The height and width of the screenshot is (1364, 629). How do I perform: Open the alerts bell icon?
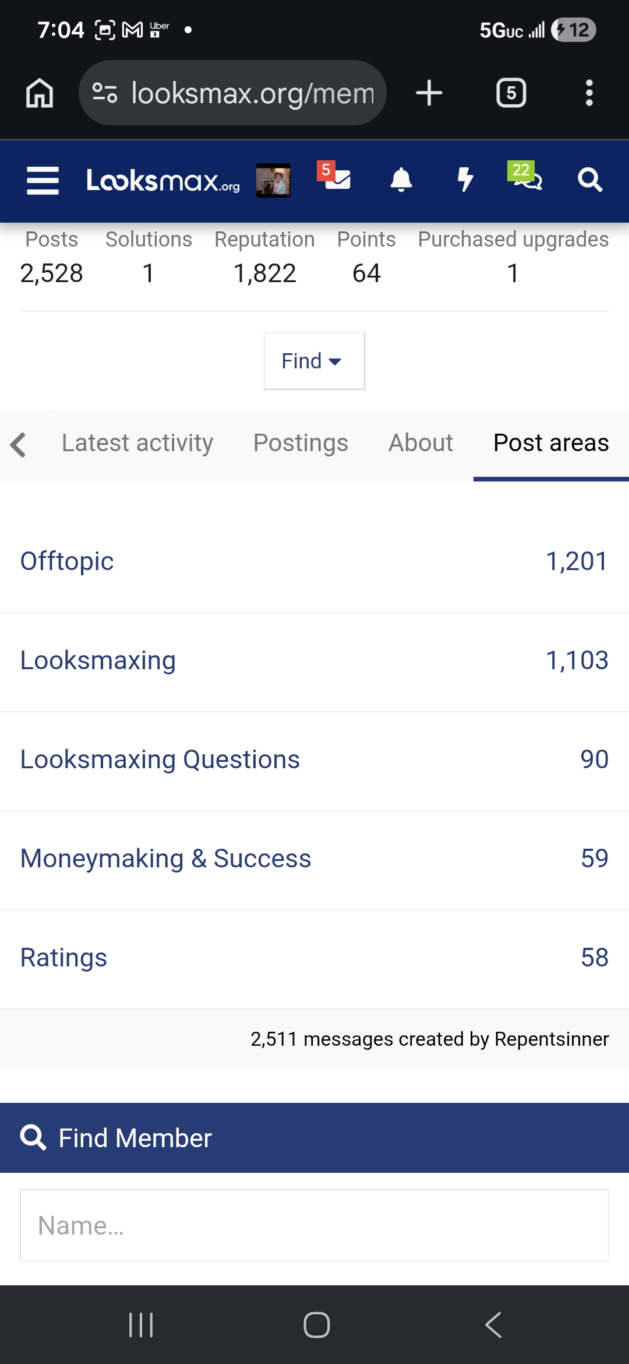click(x=401, y=180)
